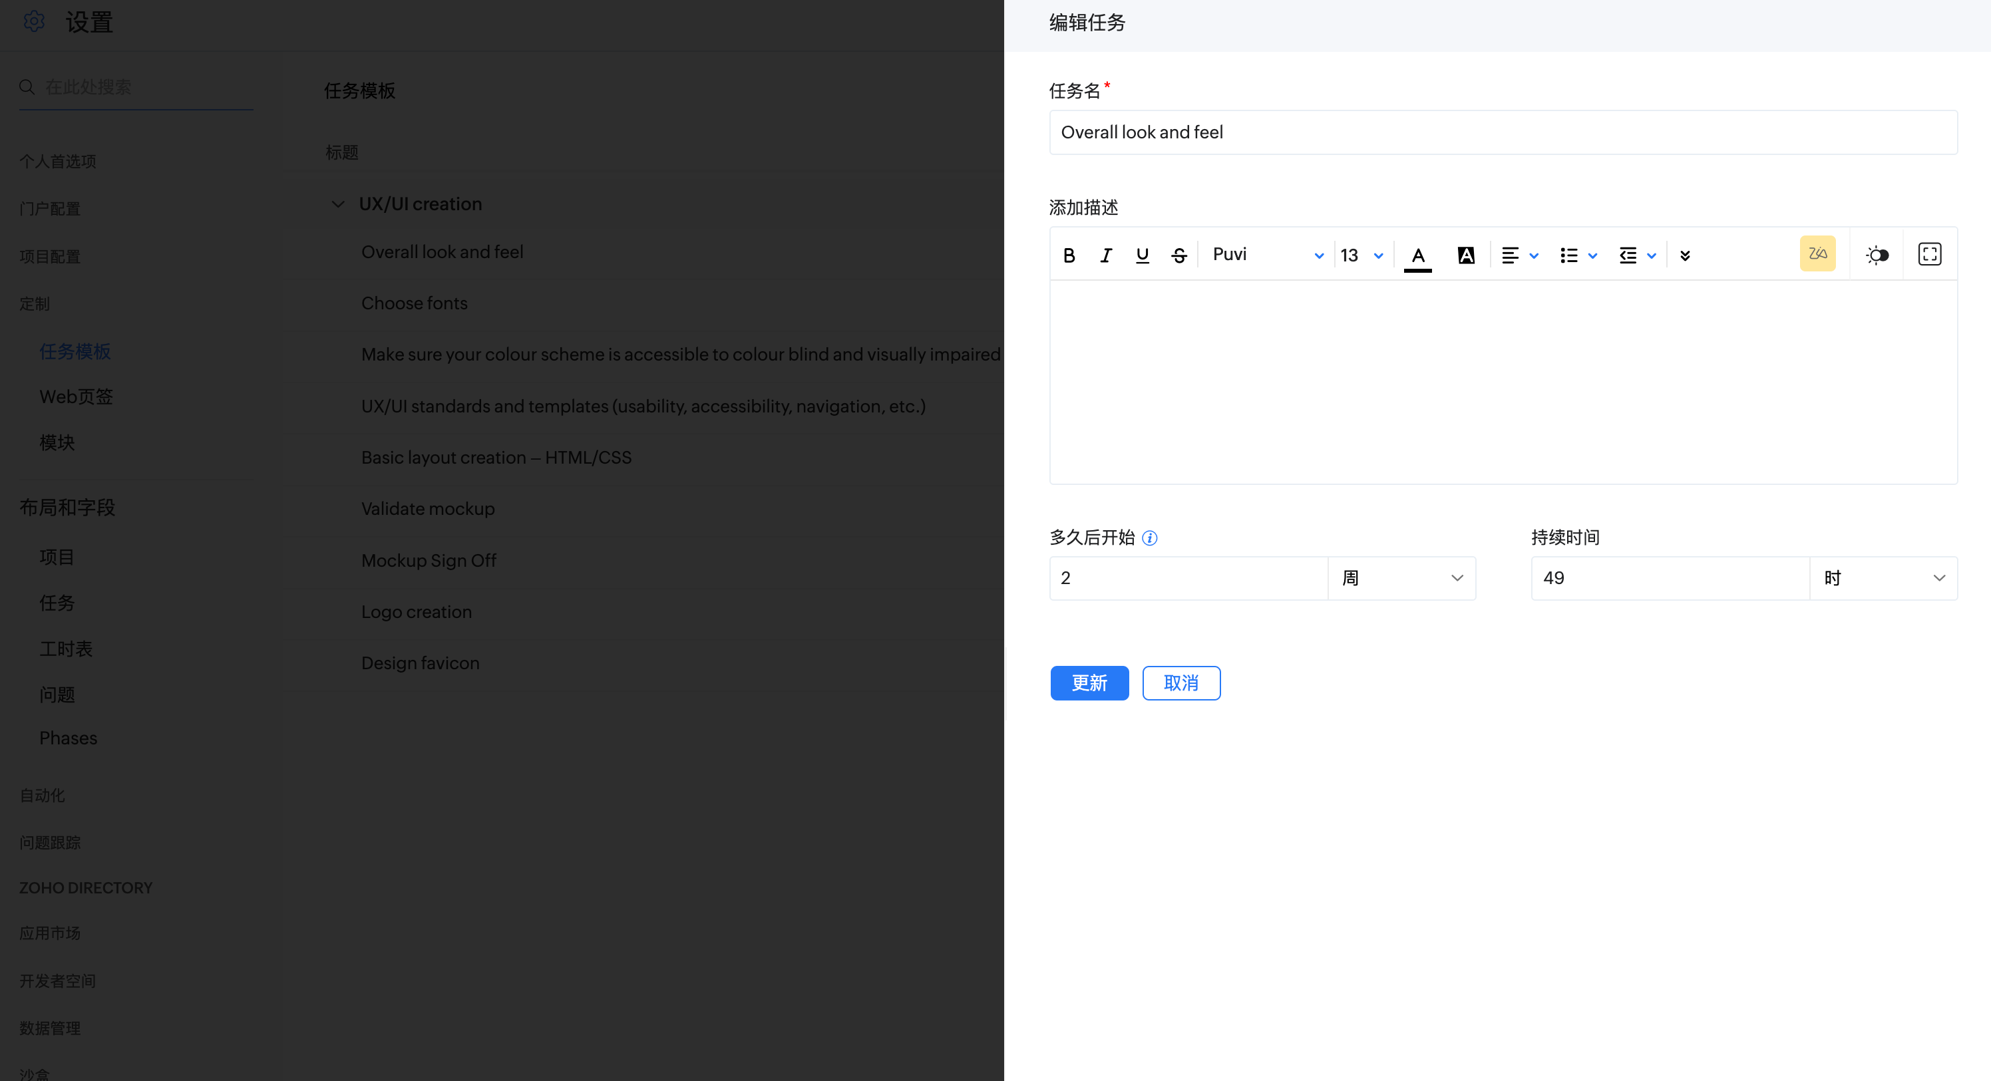Open font size 13 dropdown
The height and width of the screenshot is (1081, 1991).
pyautogui.click(x=1362, y=255)
